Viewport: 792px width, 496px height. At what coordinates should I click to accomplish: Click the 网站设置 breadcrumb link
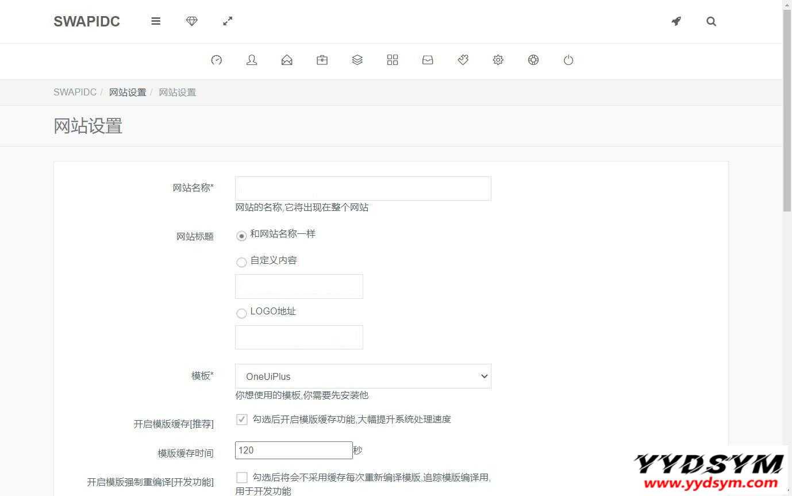128,93
